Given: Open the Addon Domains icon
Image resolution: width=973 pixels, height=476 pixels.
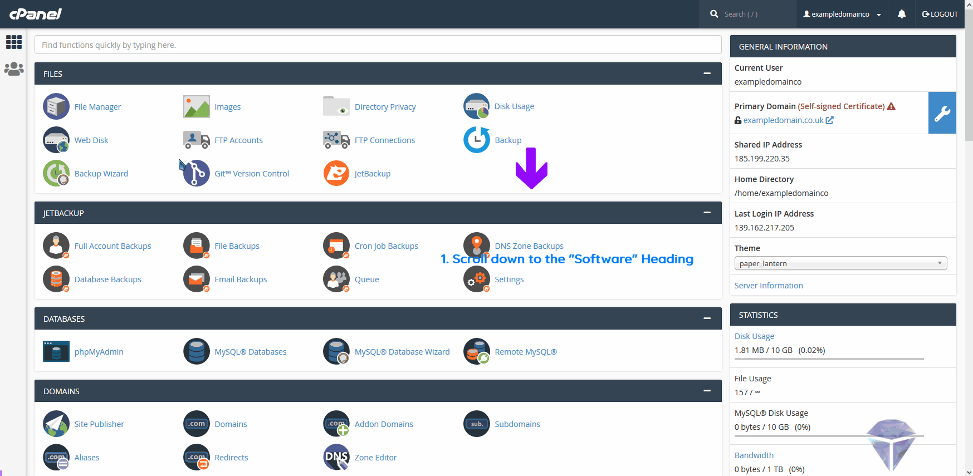Looking at the screenshot, I should click(336, 424).
